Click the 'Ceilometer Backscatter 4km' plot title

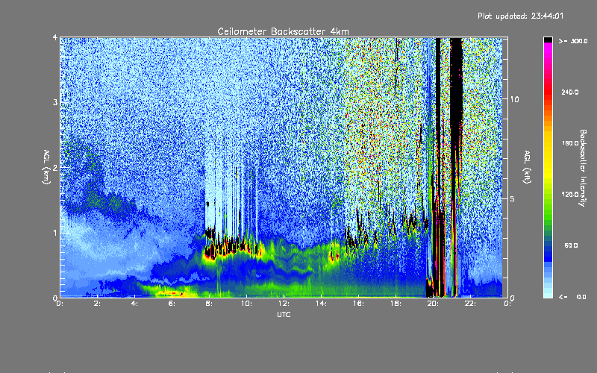(x=283, y=31)
